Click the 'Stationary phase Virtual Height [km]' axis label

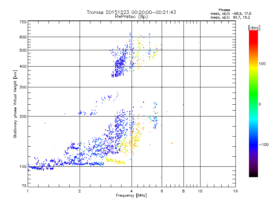[15, 104]
